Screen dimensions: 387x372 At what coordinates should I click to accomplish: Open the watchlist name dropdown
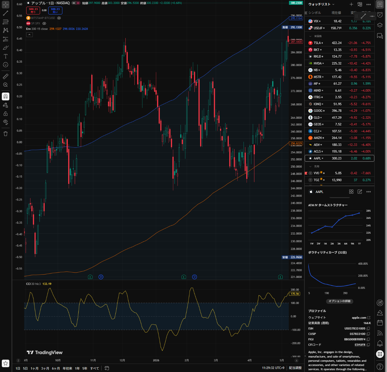click(x=321, y=4)
